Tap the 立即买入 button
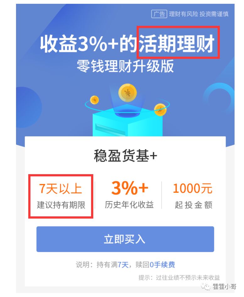This screenshot has height=297, width=244. 125,239
